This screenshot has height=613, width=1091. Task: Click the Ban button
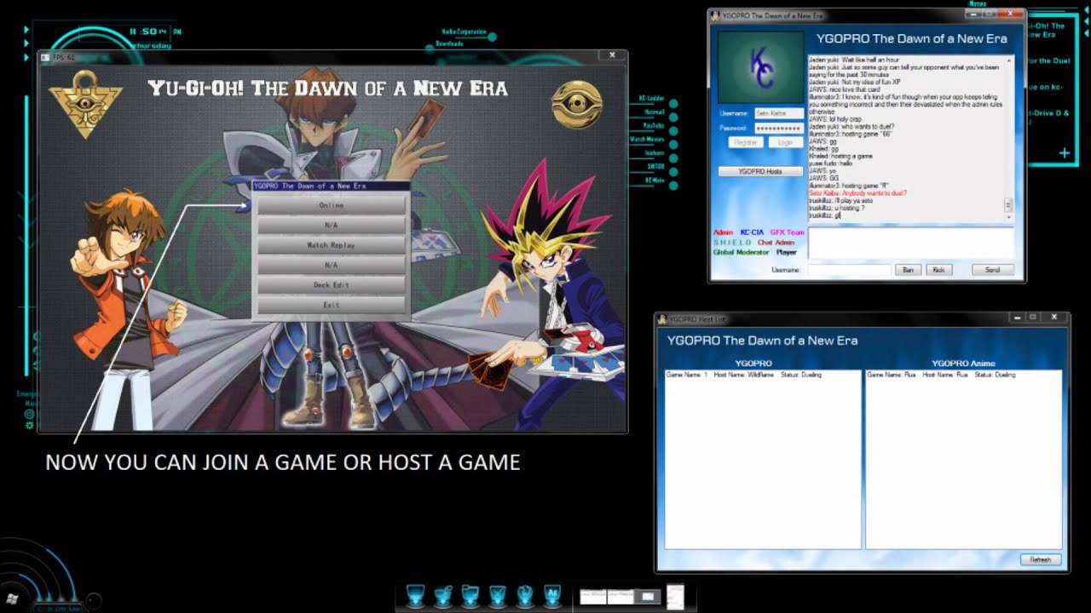pyautogui.click(x=908, y=270)
